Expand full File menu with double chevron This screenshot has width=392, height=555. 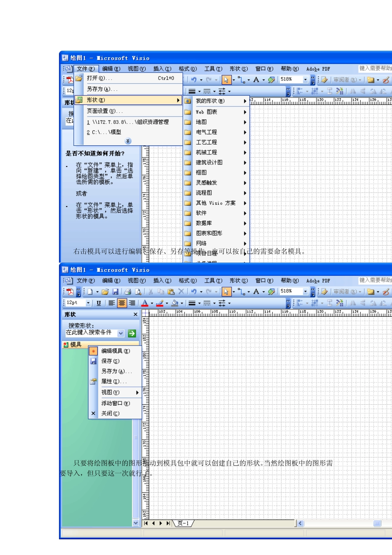coord(128,141)
